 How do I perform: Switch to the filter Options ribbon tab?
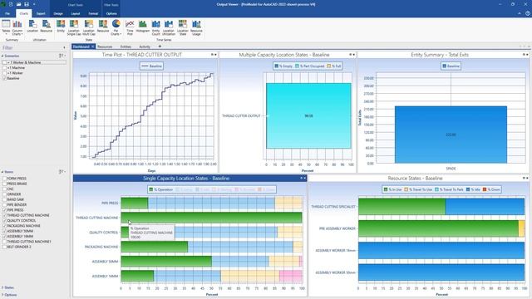[111, 13]
